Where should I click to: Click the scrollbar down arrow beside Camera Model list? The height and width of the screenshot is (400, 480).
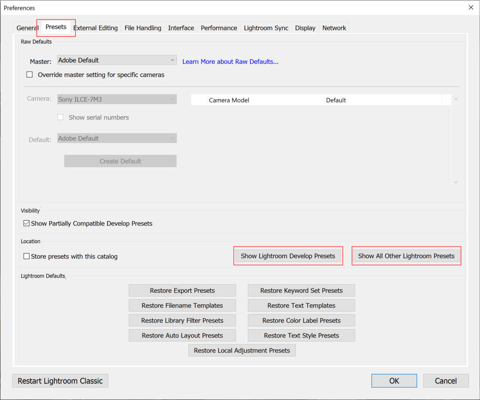[x=456, y=182]
